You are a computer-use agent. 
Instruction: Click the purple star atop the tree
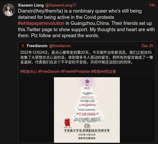(x=87, y=81)
